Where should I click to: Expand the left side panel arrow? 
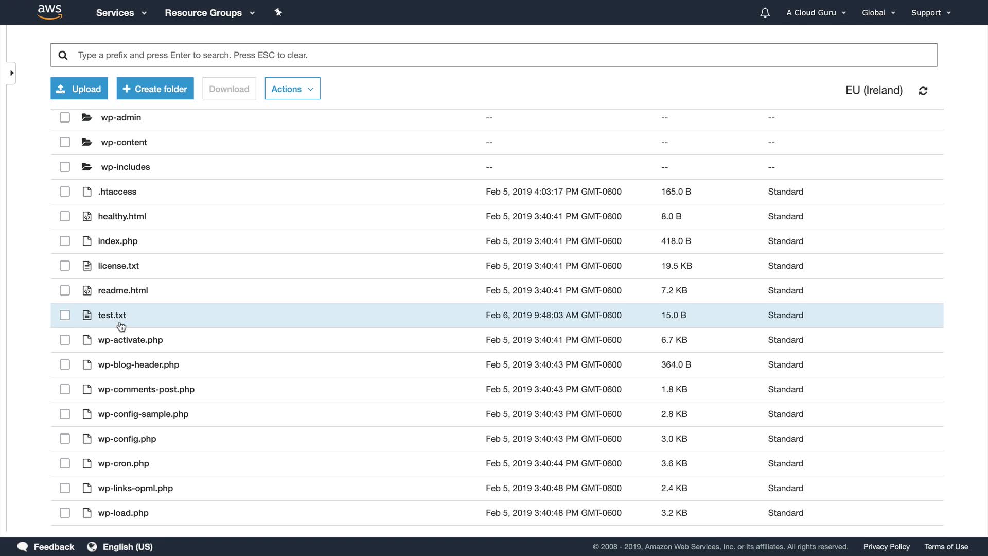tap(11, 73)
